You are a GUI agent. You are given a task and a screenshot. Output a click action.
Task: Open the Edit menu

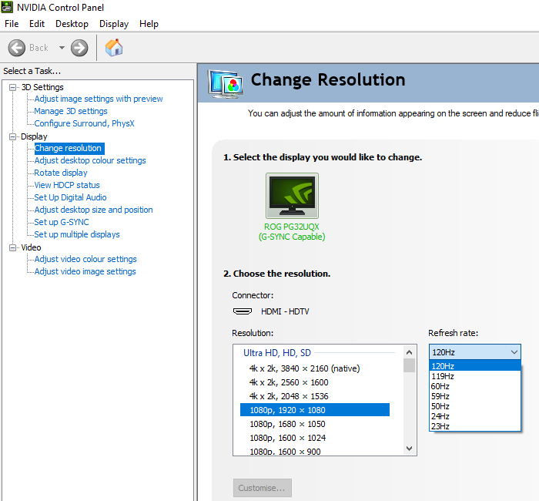click(37, 24)
